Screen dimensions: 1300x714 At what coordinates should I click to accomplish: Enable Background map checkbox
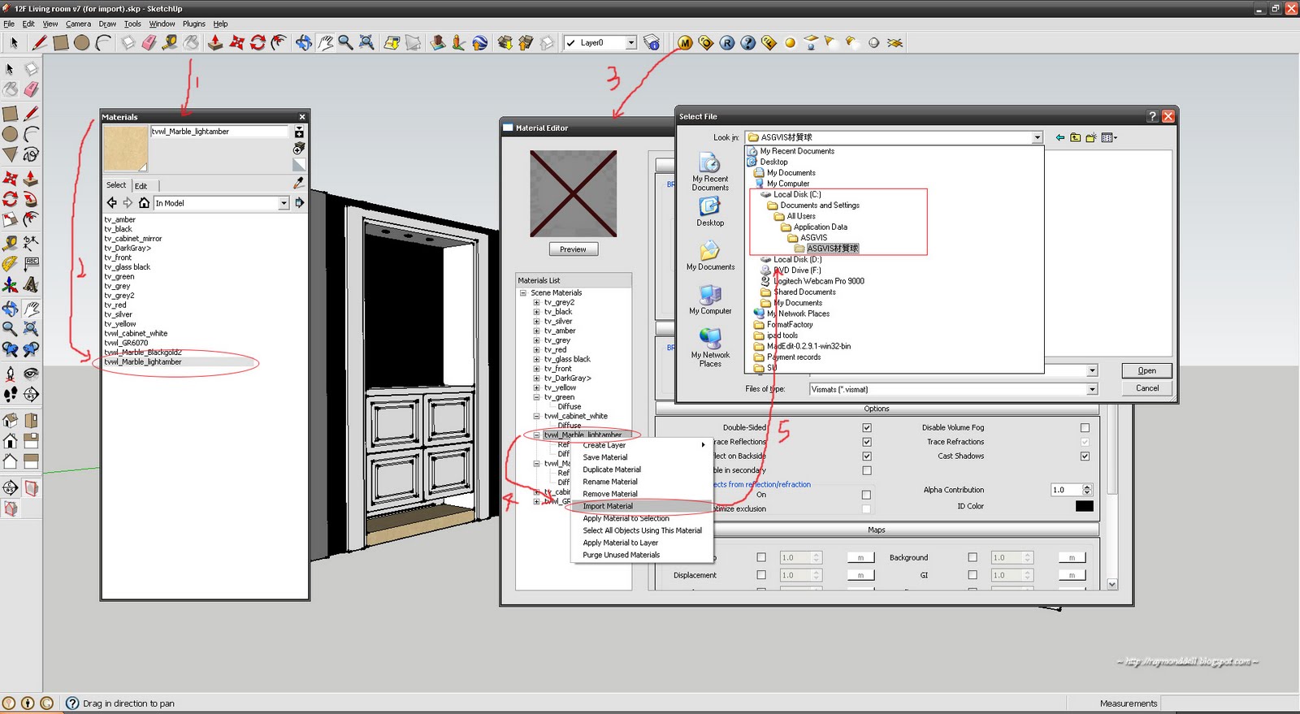click(973, 557)
